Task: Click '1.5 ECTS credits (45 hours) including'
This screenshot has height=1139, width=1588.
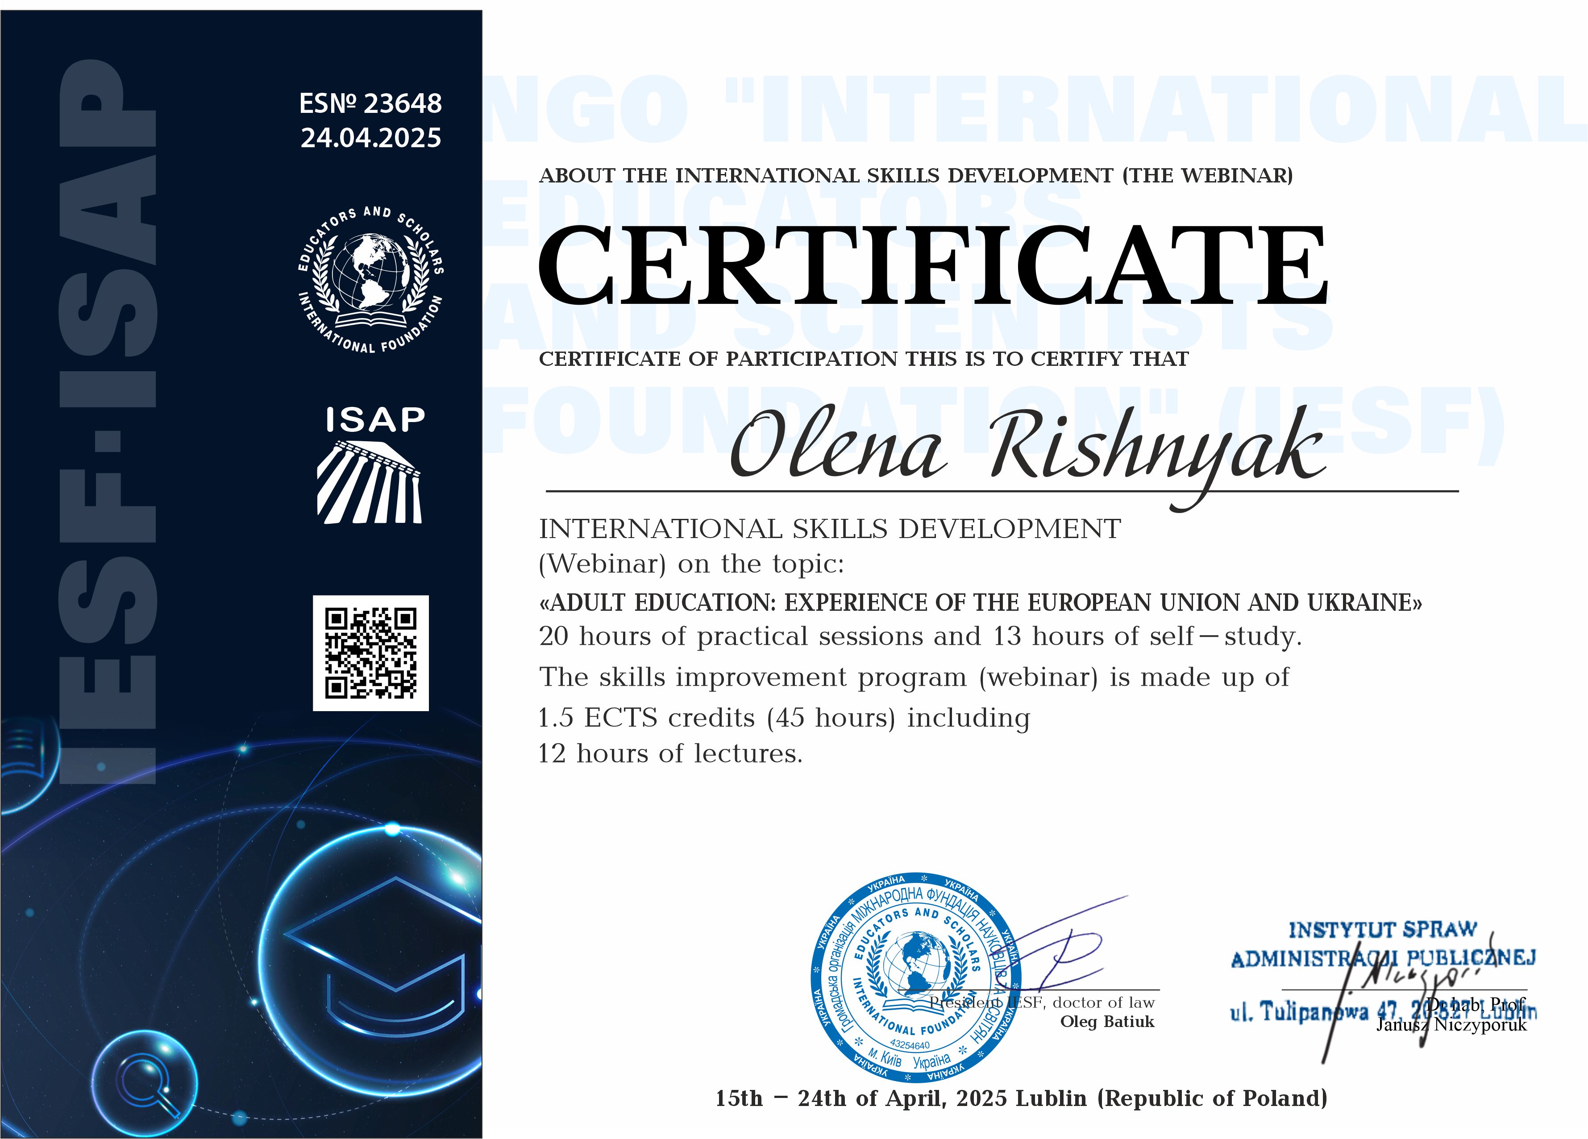Action: click(784, 717)
